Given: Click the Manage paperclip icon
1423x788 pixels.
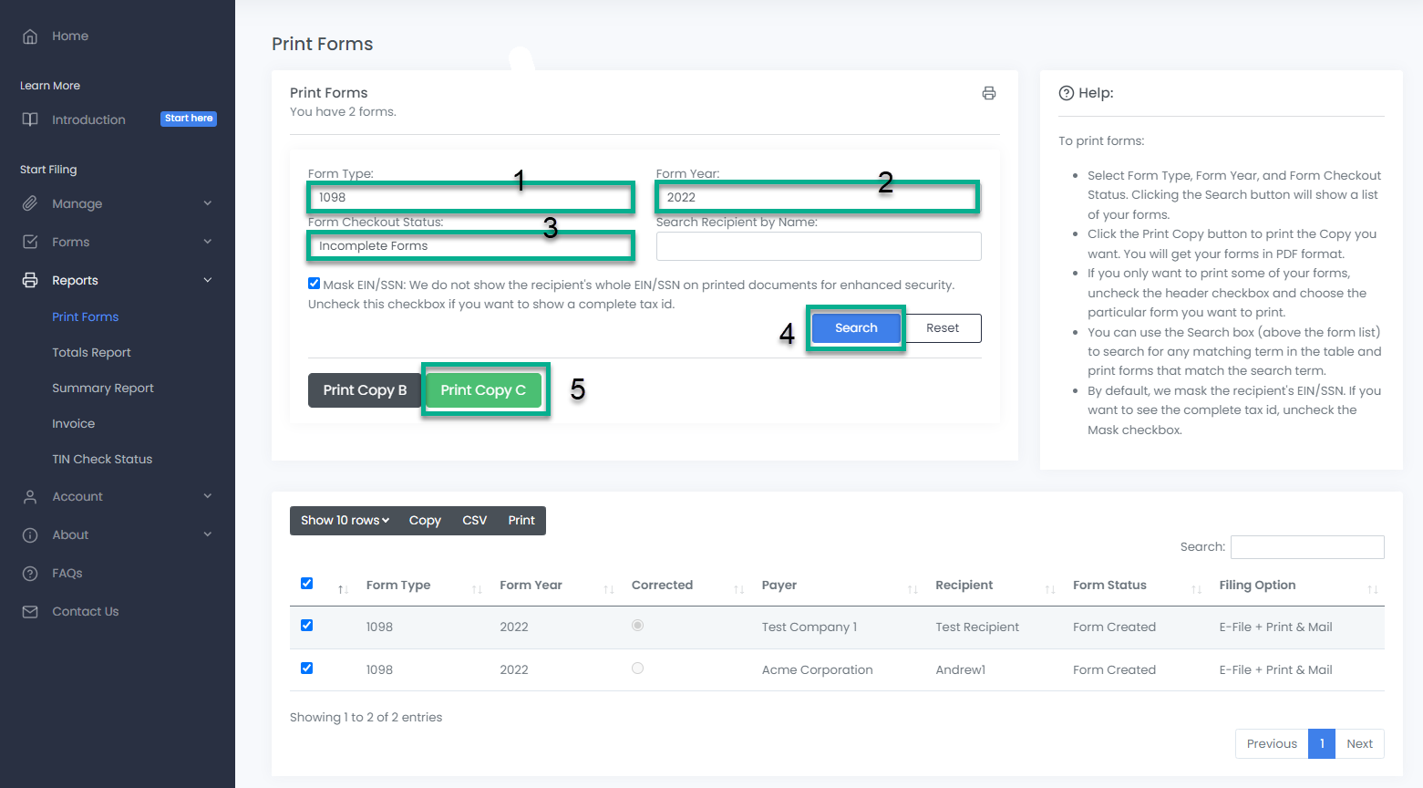Looking at the screenshot, I should point(30,203).
